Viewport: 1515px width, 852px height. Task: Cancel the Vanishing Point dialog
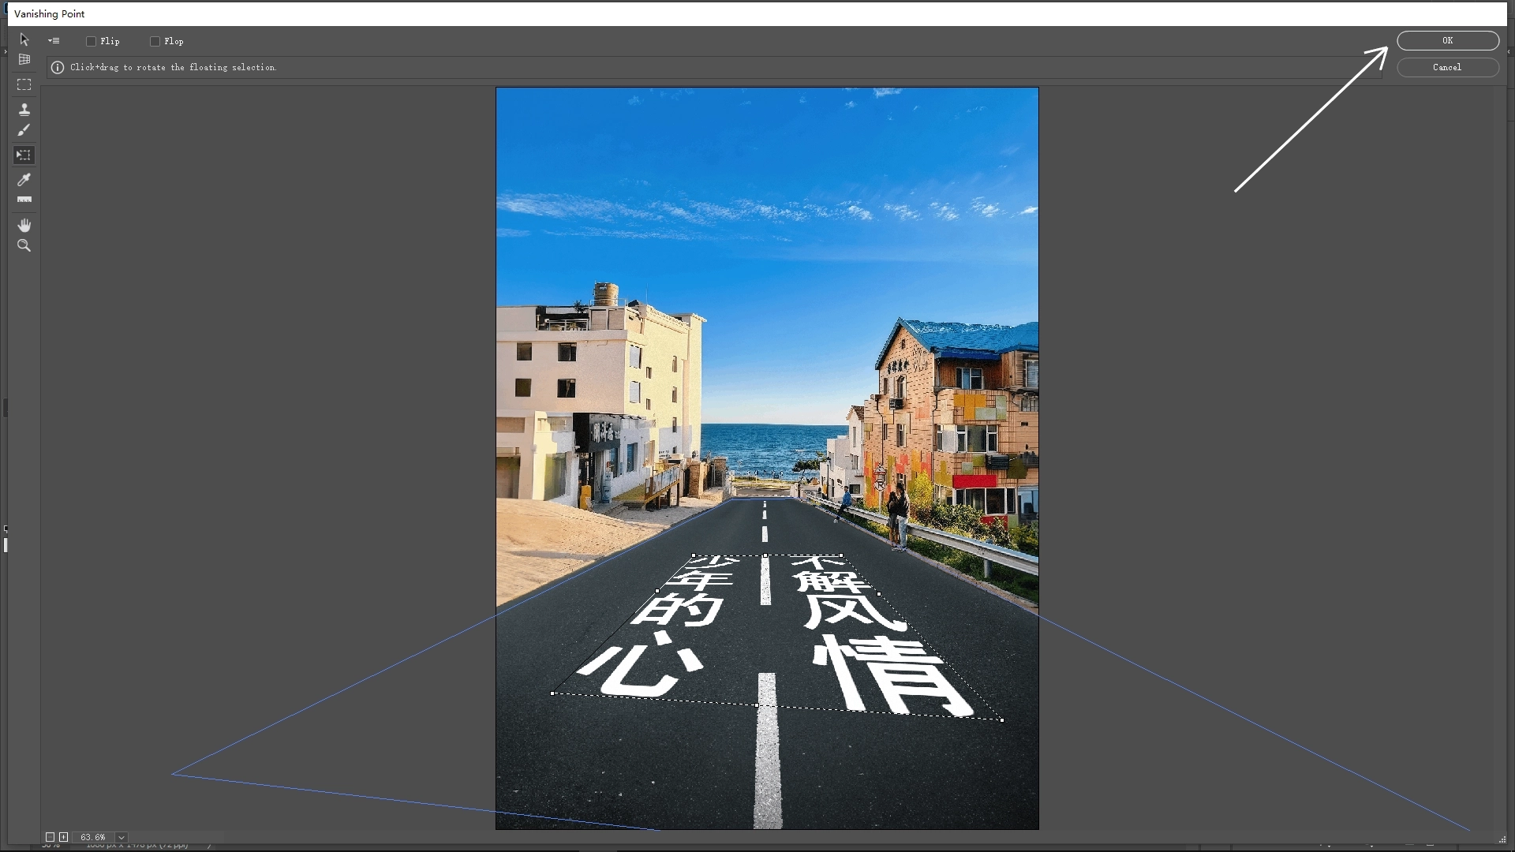coord(1447,67)
